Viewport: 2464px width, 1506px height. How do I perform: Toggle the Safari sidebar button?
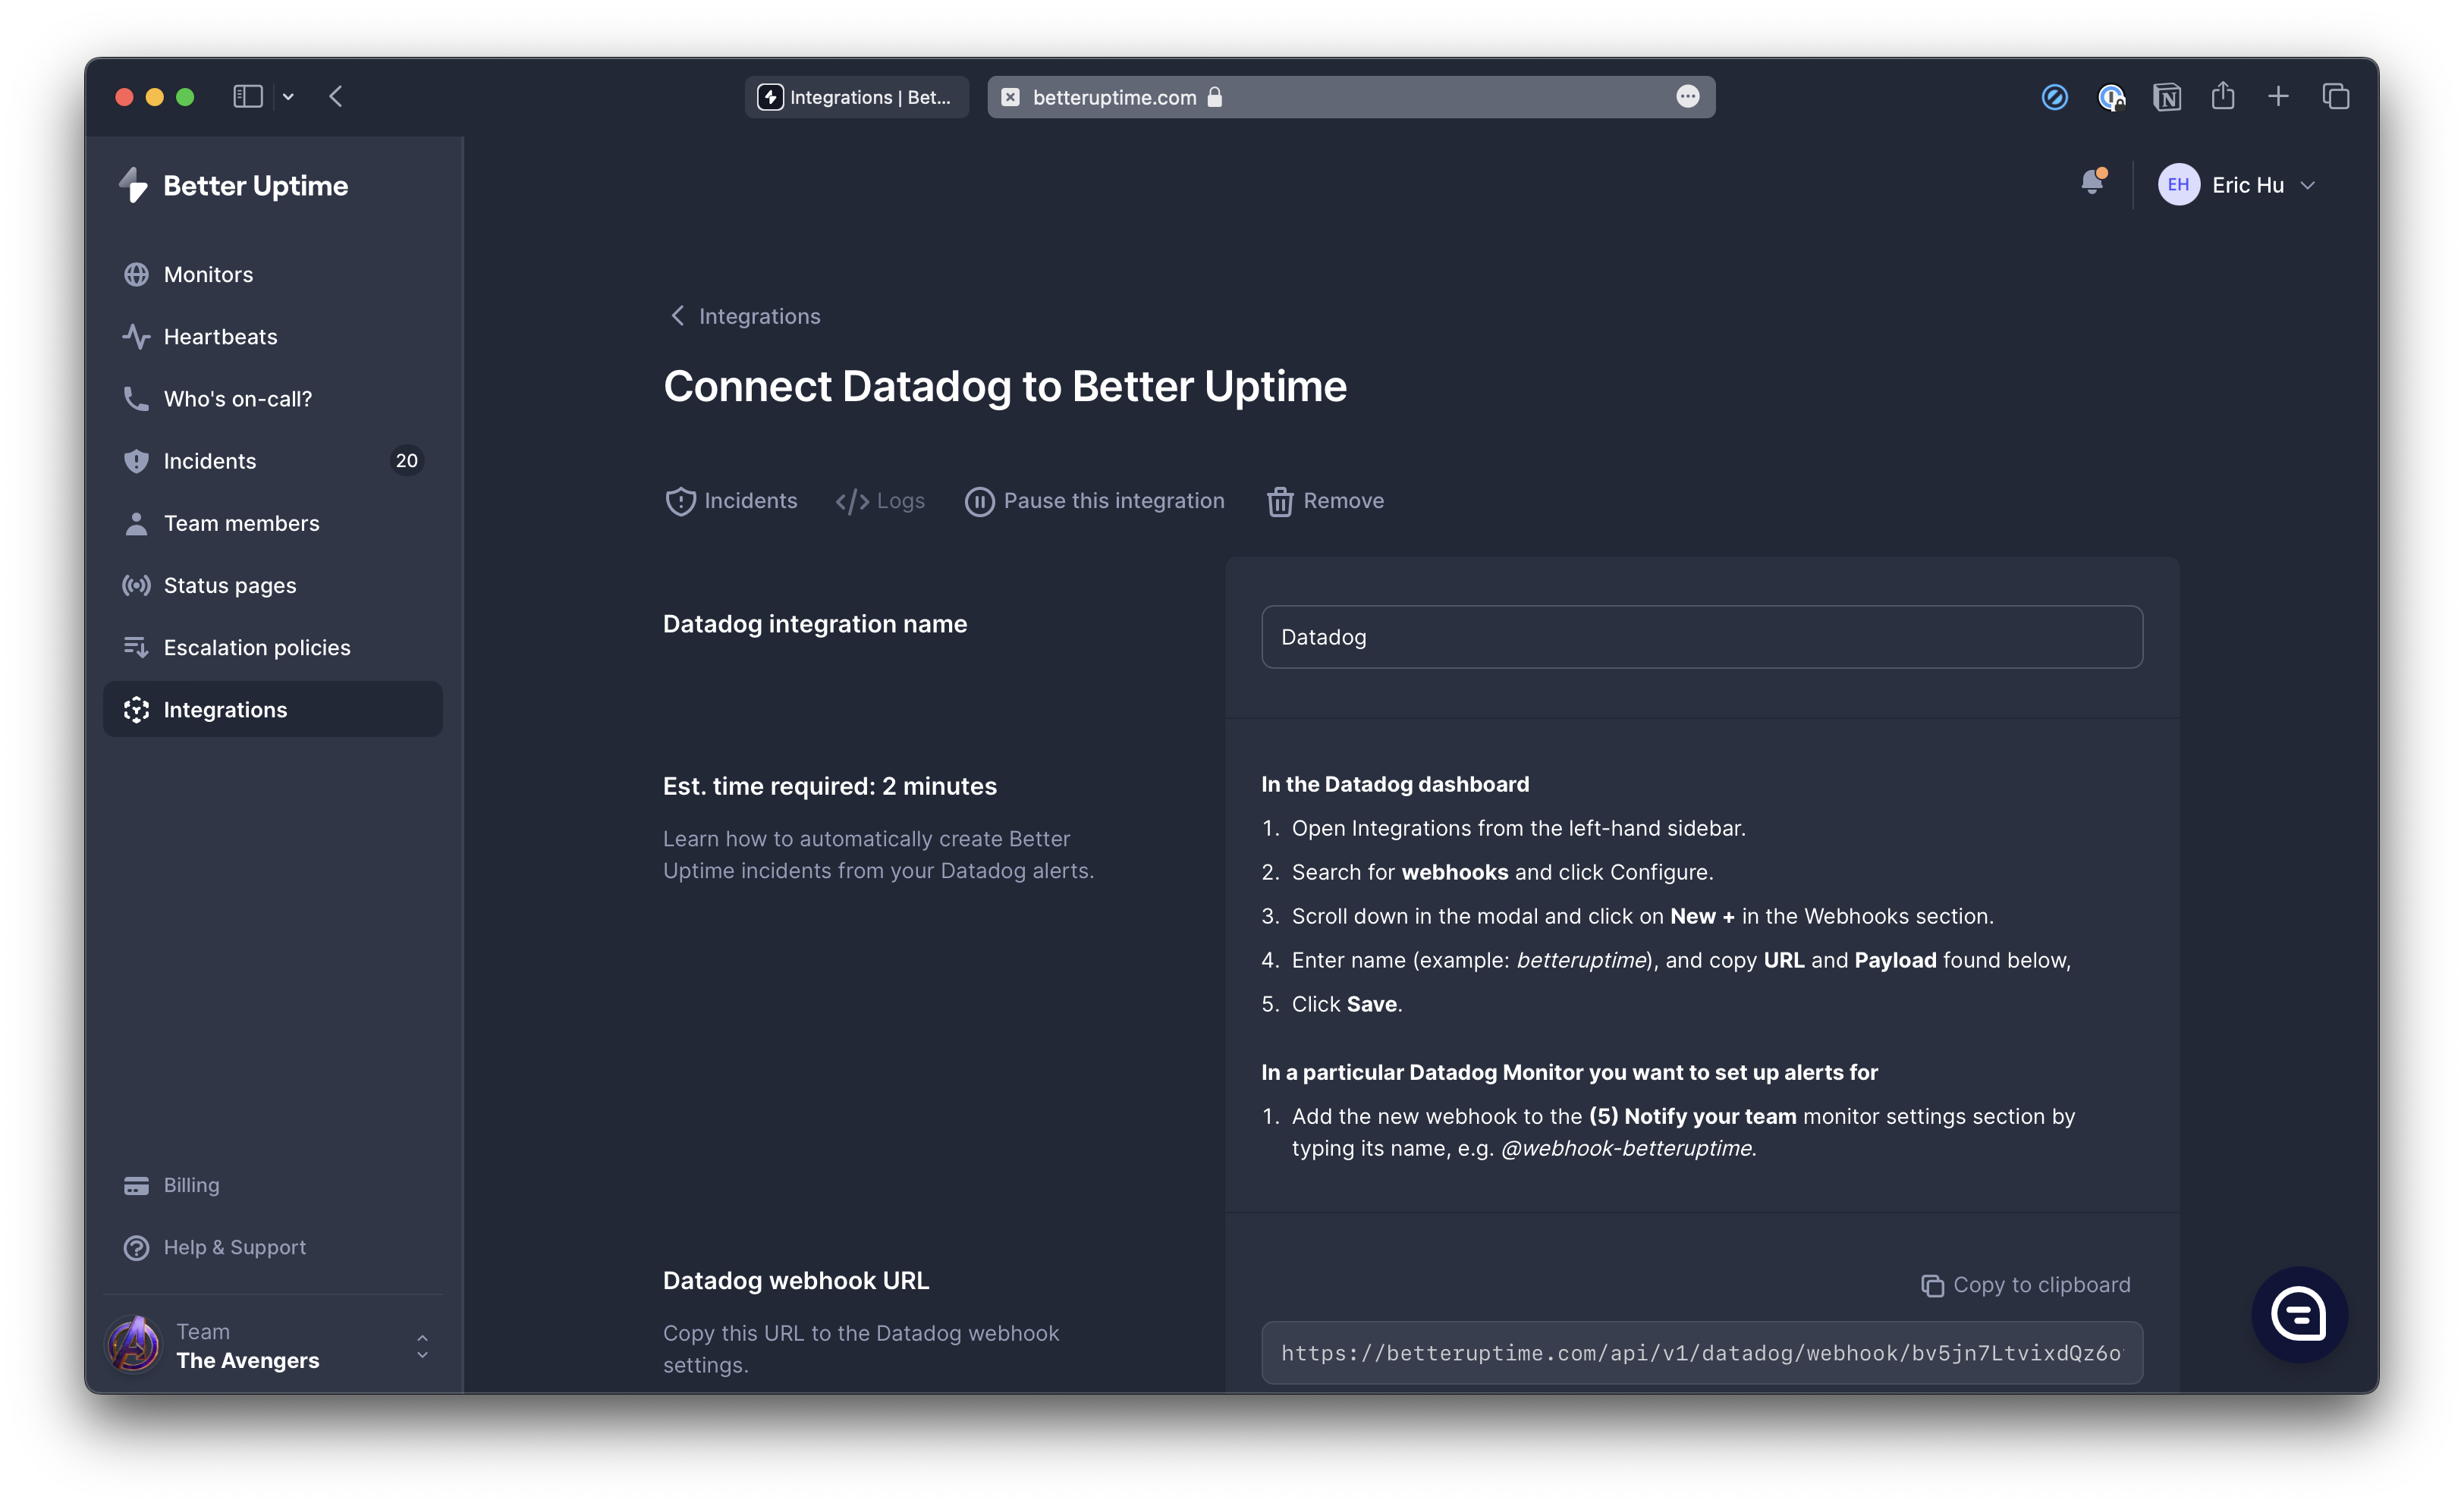coord(248,96)
